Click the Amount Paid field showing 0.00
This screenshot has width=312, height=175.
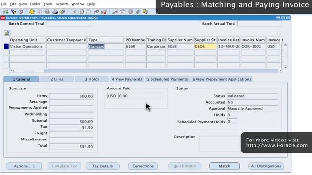point(140,96)
